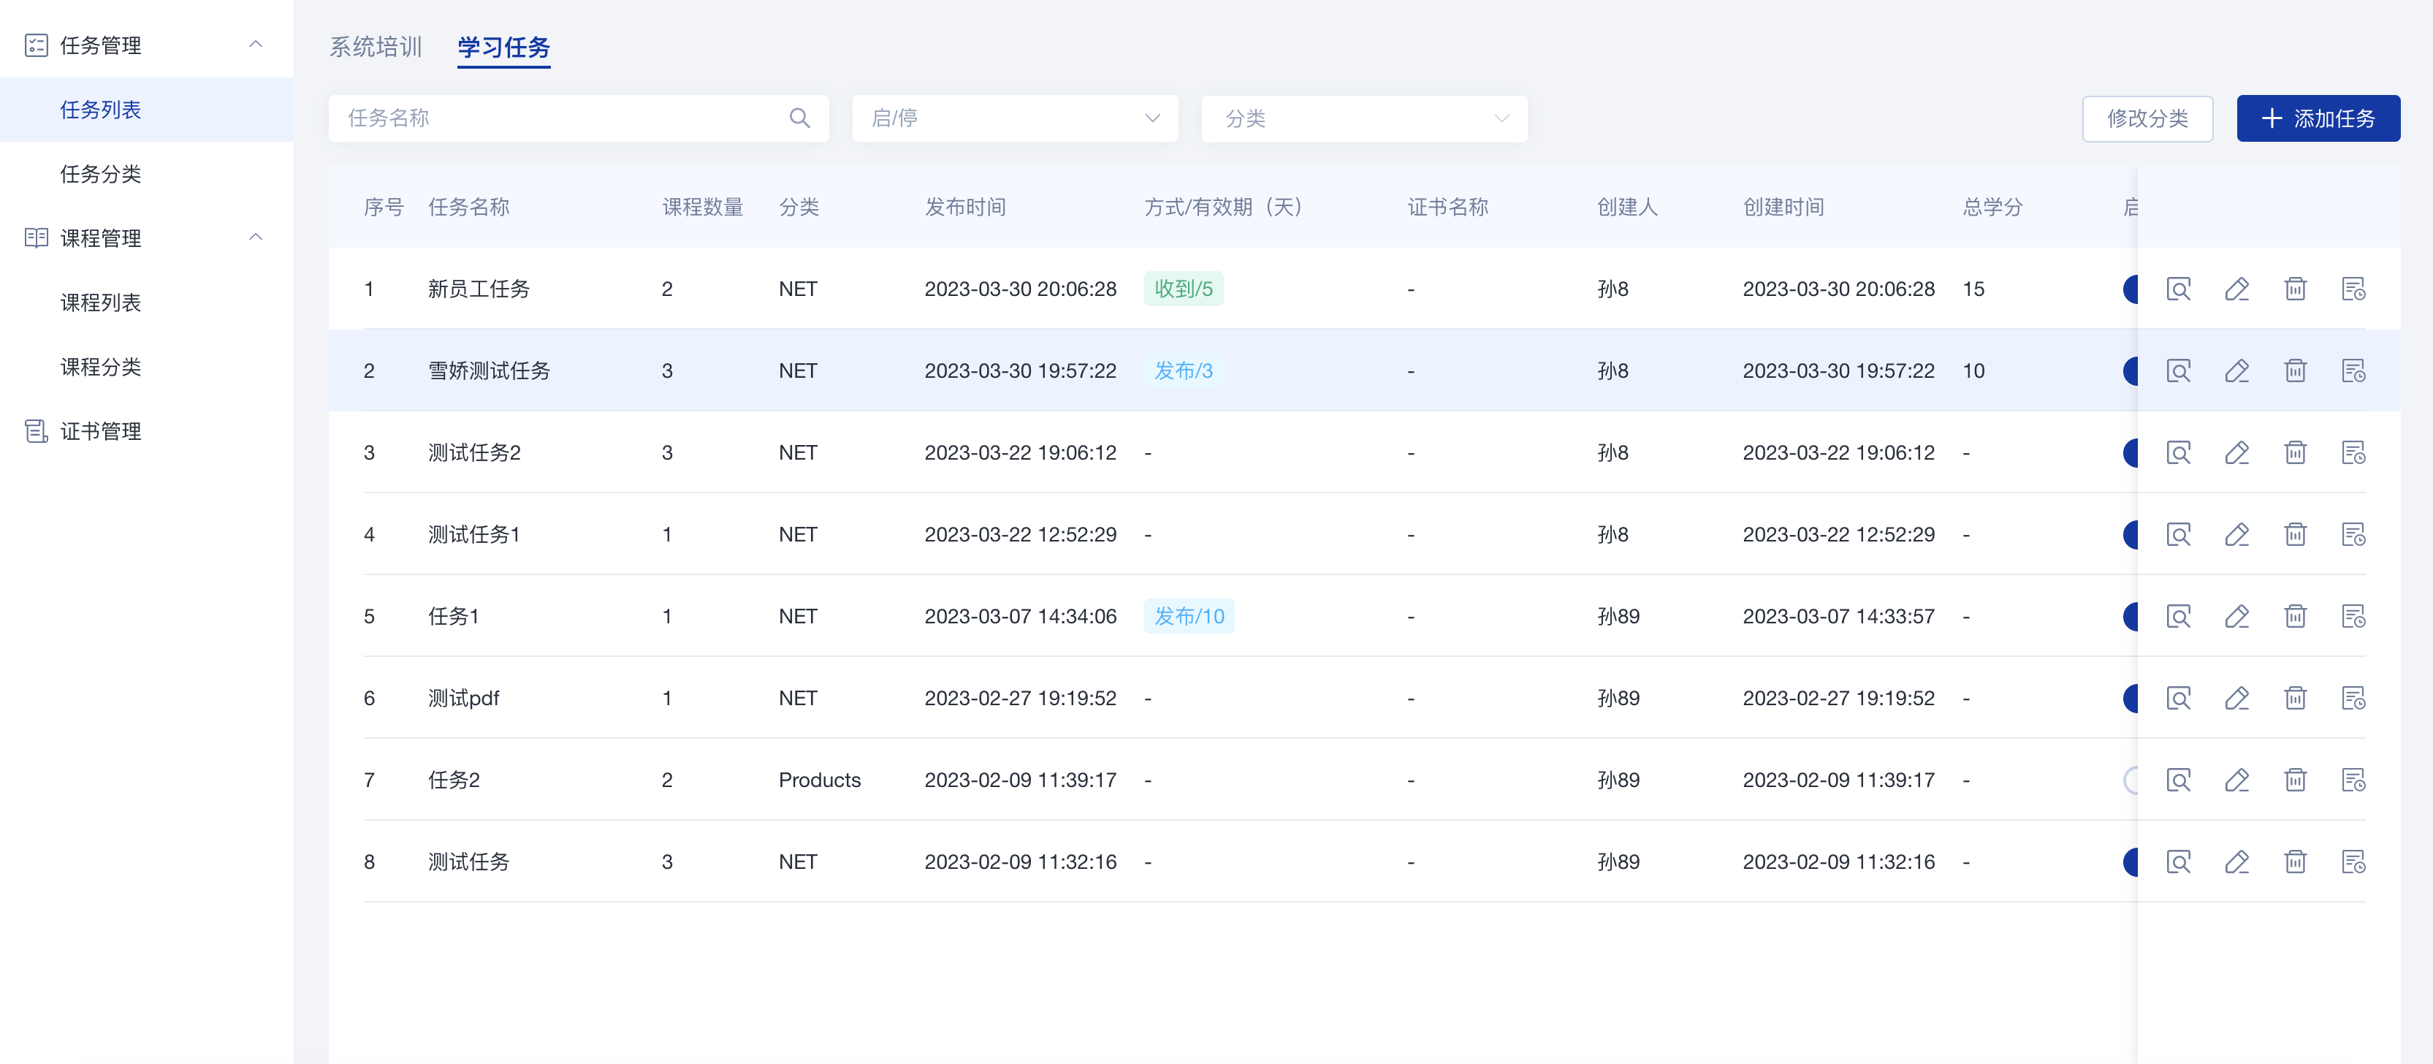Select the Products category cell
This screenshot has height=1064, width=2433.
820,780
